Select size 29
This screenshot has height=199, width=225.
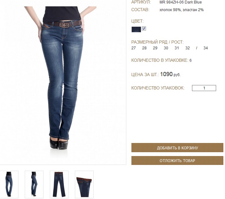tap(155, 48)
